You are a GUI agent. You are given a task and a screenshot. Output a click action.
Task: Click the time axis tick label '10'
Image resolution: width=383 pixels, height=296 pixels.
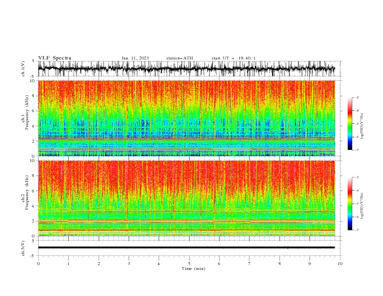340,264
